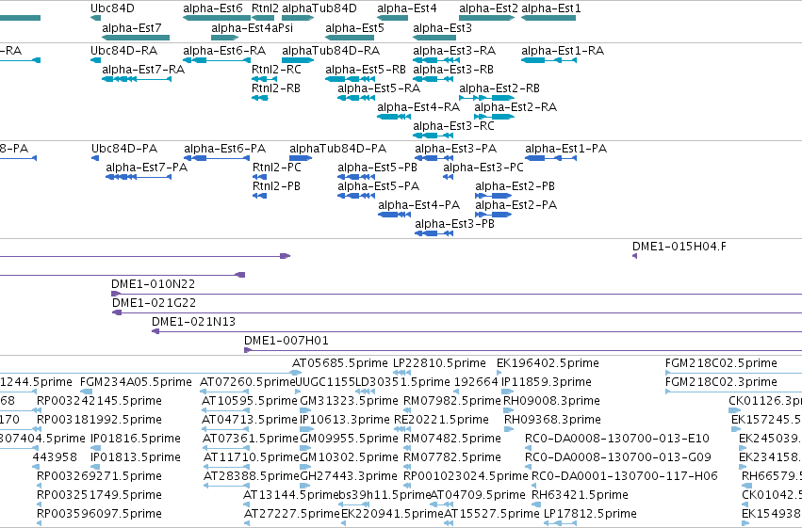The width and height of the screenshot is (802, 528).
Task: Click transcript alpha-Est2-RB
Action: [x=499, y=88]
